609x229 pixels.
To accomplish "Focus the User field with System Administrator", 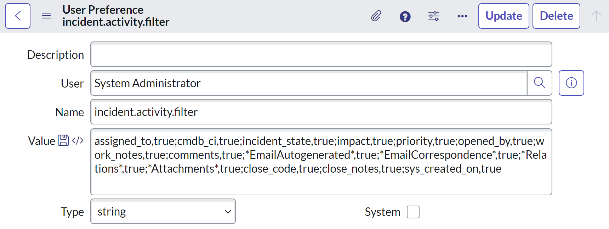I will pos(309,83).
